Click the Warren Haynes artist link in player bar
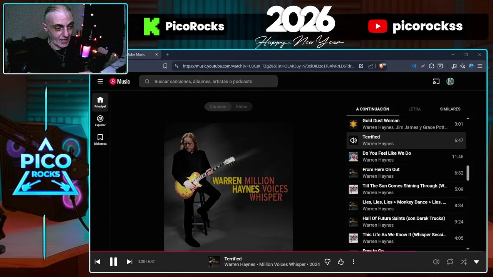The width and height of the screenshot is (493, 277). [x=240, y=265]
